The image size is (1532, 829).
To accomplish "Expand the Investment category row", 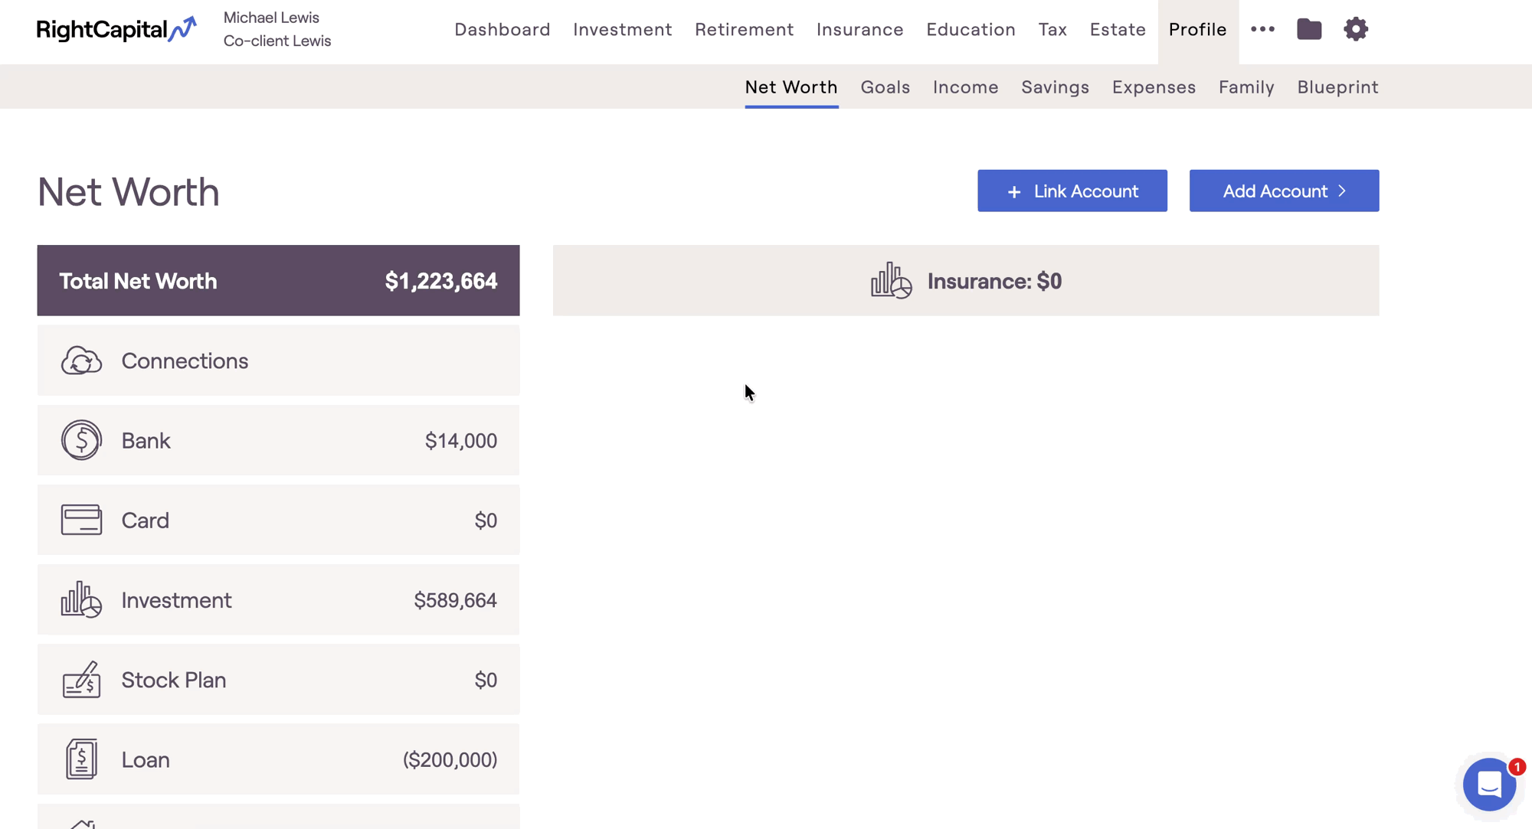I will pos(278,600).
